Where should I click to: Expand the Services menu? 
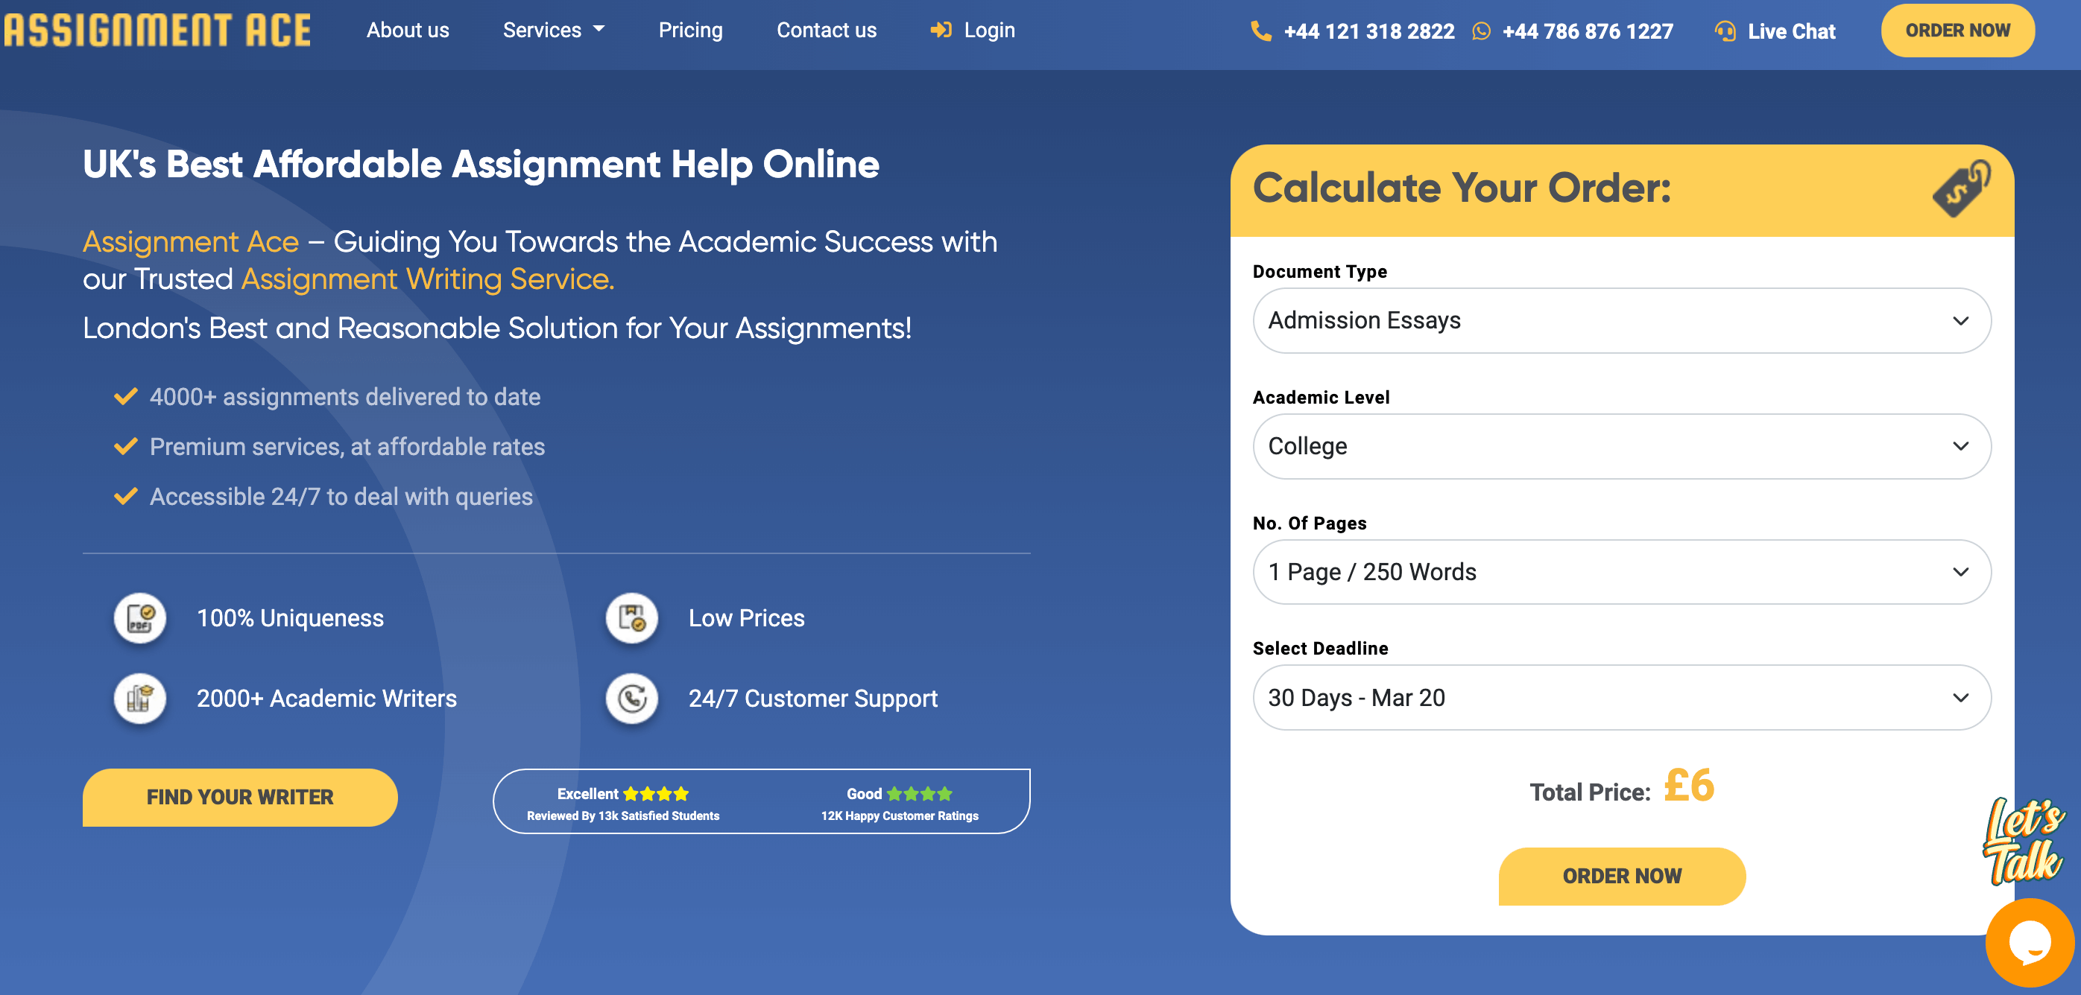[x=553, y=31]
